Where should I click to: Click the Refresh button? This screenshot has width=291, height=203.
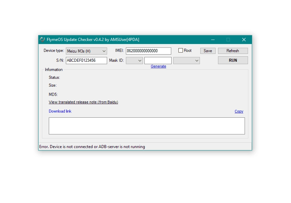[233, 51]
